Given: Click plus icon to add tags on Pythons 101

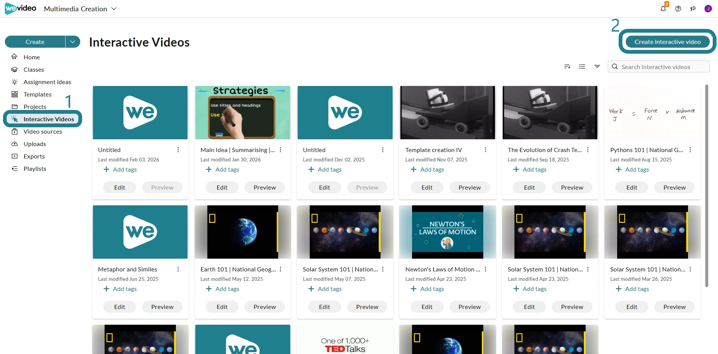Looking at the screenshot, I should pyautogui.click(x=619, y=169).
